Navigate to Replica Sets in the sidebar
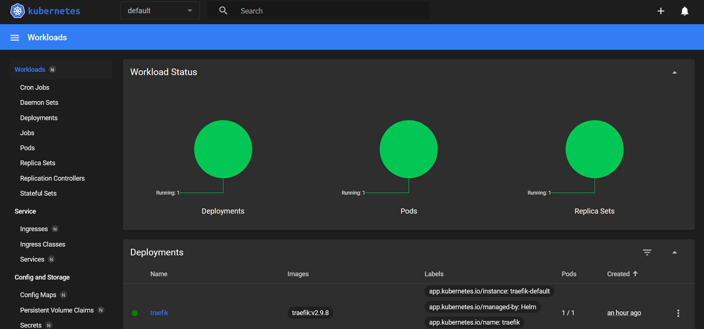The width and height of the screenshot is (704, 329). [x=38, y=163]
